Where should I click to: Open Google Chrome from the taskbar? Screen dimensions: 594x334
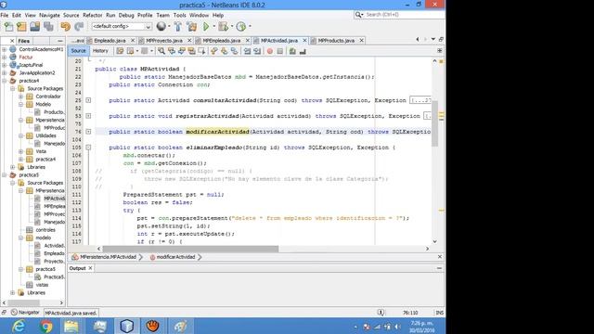click(x=46, y=326)
